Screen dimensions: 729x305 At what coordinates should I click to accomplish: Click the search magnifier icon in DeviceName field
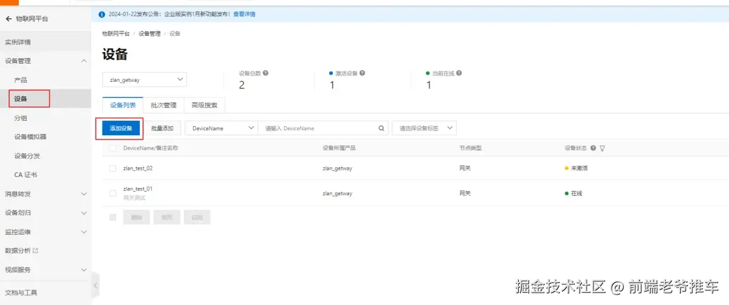coord(382,128)
